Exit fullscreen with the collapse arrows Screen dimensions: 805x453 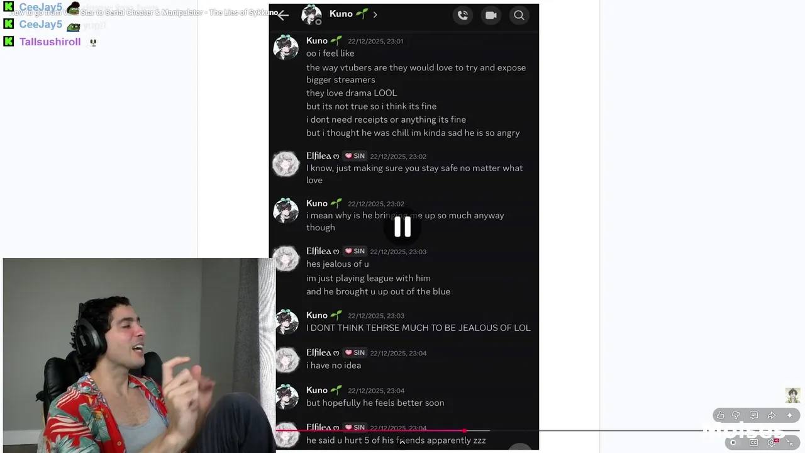coord(791,442)
